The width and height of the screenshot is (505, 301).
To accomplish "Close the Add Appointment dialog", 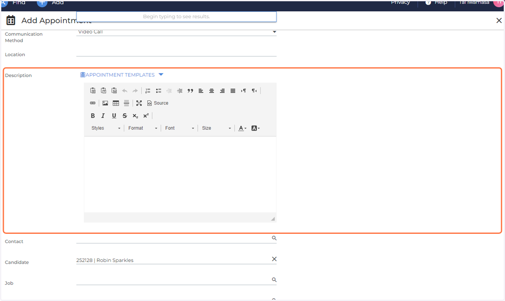I will (x=499, y=20).
